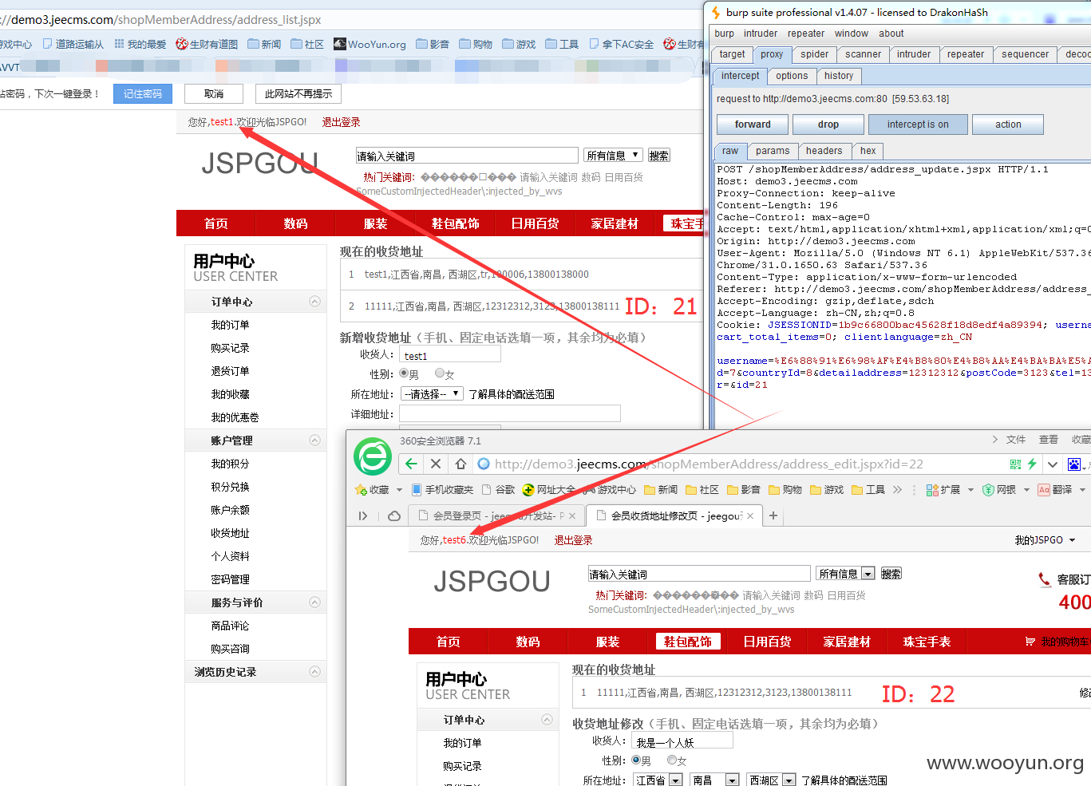Open the 360 browser home page icon
This screenshot has width=1091, height=786.
tap(461, 464)
